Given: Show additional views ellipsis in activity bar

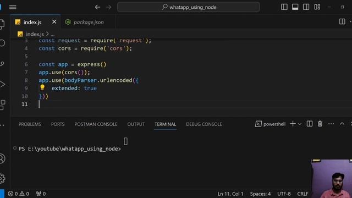Looking at the screenshot, I should pyautogui.click(x=2, y=125).
